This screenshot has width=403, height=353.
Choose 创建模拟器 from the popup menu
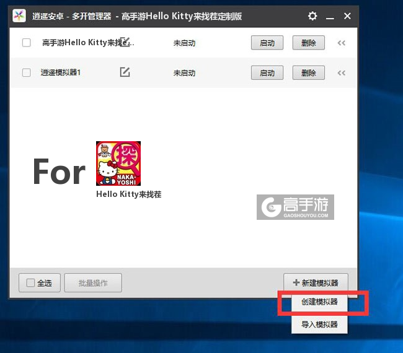click(x=319, y=302)
